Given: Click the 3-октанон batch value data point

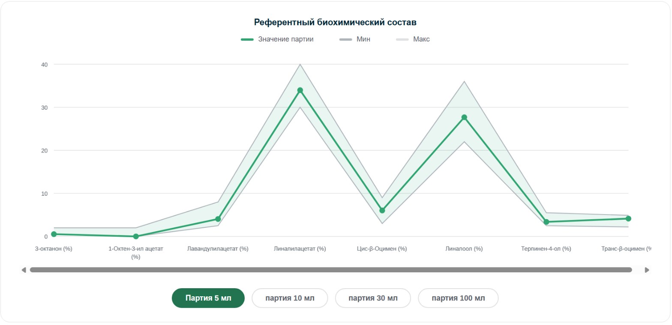Looking at the screenshot, I should coord(54,234).
